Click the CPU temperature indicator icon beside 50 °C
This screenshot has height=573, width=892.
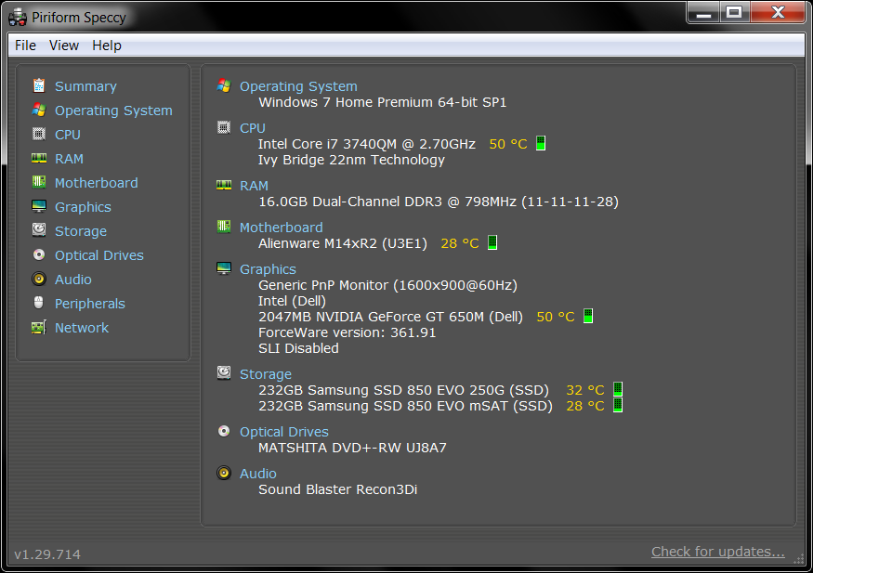541,143
